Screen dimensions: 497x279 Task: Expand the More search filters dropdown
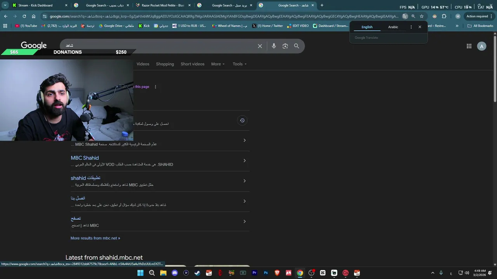point(218,64)
